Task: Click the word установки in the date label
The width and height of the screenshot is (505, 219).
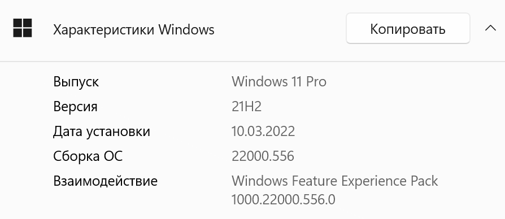Action: [x=118, y=132]
